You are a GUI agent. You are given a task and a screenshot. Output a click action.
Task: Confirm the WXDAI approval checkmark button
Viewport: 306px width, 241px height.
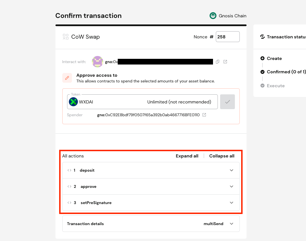pos(227,102)
